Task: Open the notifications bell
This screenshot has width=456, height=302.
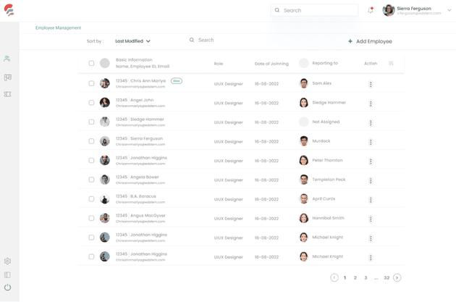Action: 371,10
